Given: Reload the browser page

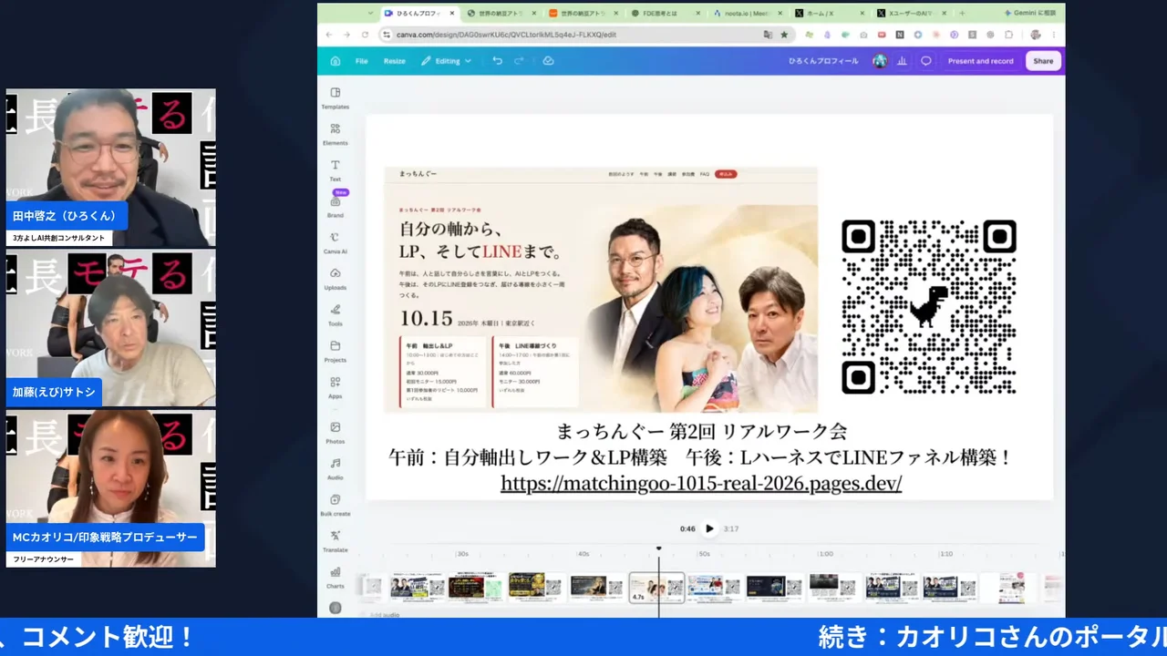Looking at the screenshot, I should [365, 35].
